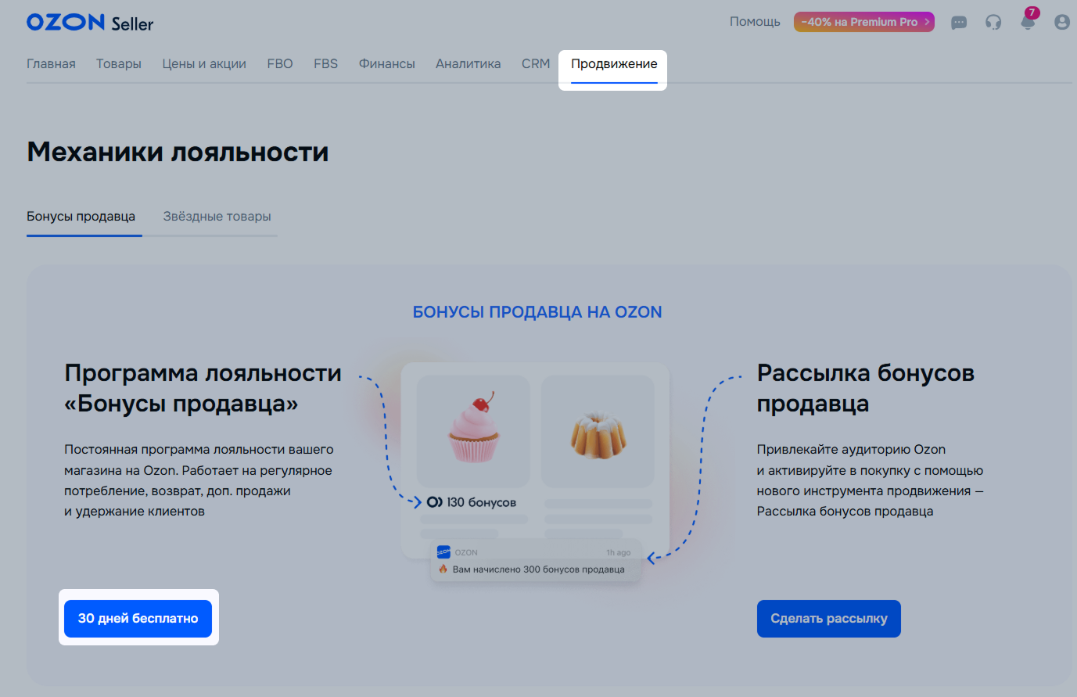Click the -40% на Premium Pro banner
1077x697 pixels.
point(864,22)
